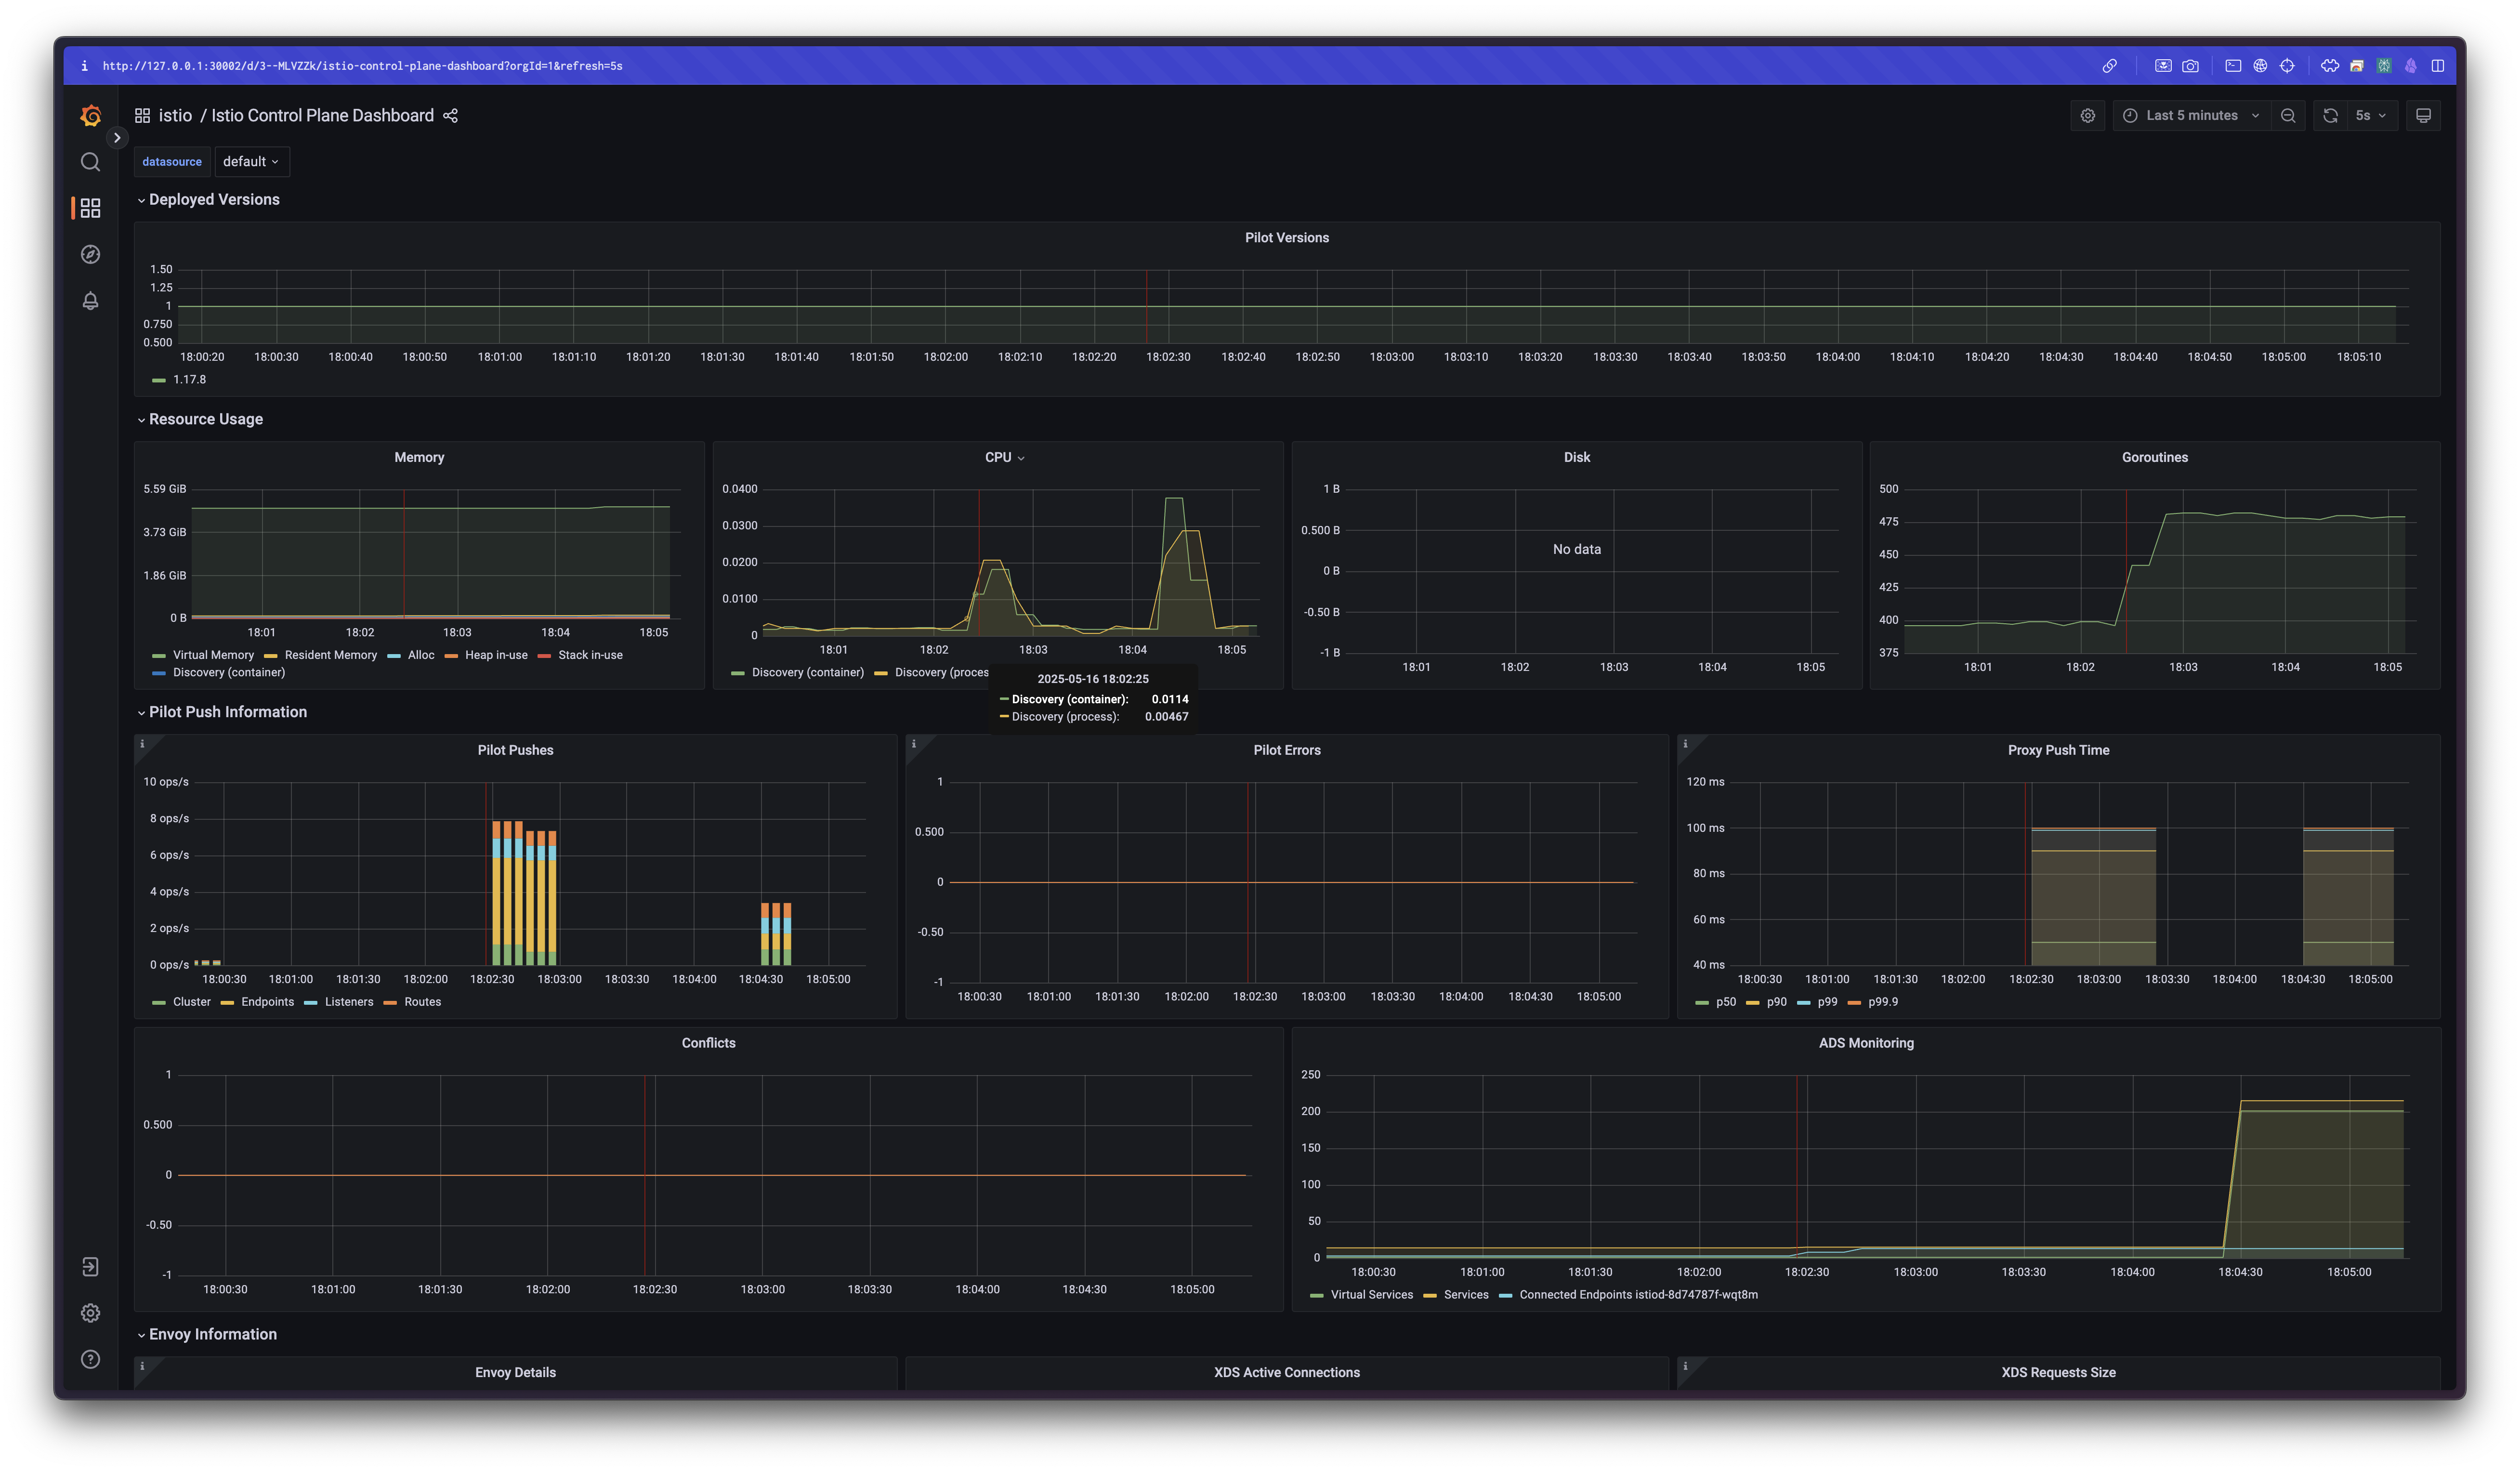Copy page link with chain icon
The width and height of the screenshot is (2520, 1471).
point(2110,66)
